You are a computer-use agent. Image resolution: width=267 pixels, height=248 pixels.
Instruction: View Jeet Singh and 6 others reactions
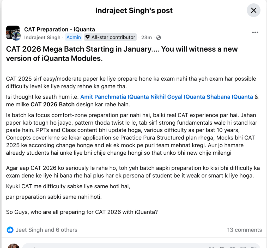46,230
